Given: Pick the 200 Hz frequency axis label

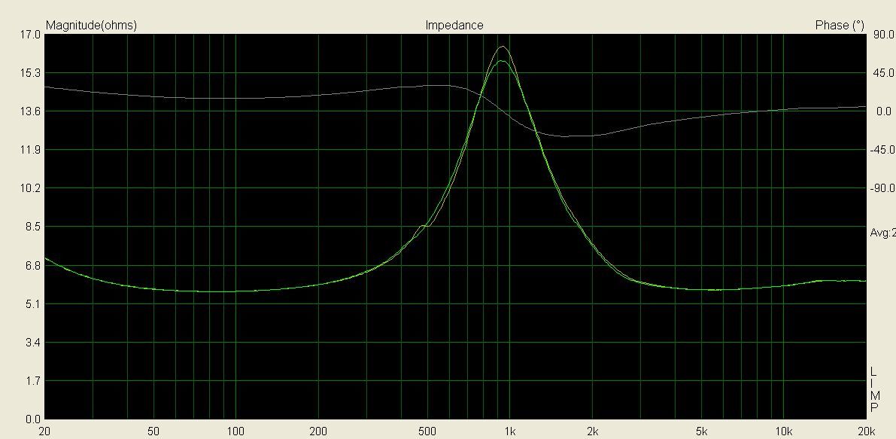Looking at the screenshot, I should pos(318,431).
